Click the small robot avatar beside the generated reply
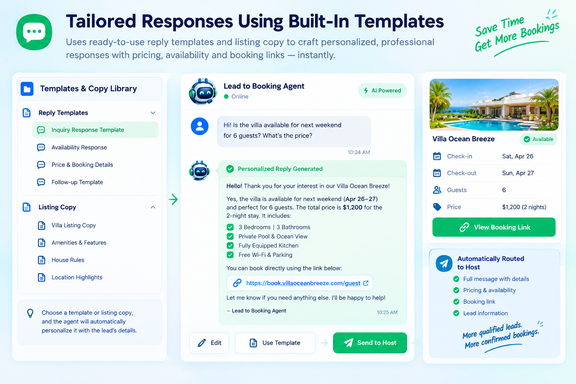This screenshot has height=384, width=576. click(x=200, y=171)
